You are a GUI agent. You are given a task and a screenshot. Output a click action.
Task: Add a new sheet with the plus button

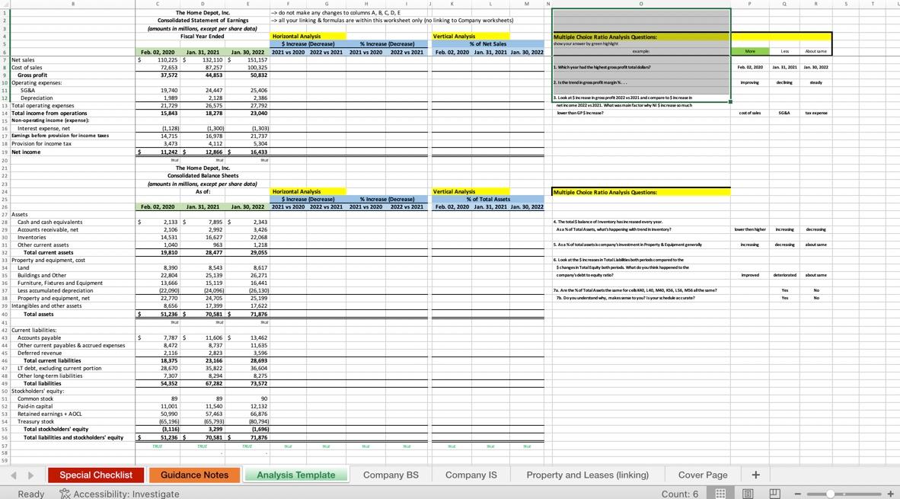pyautogui.click(x=755, y=475)
